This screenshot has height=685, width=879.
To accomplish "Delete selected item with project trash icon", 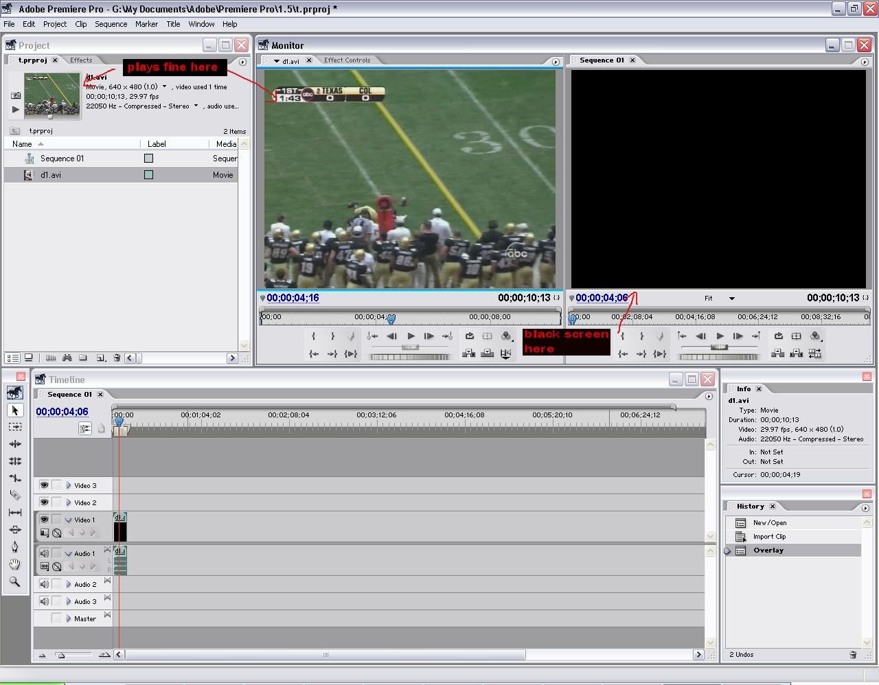I will [117, 358].
